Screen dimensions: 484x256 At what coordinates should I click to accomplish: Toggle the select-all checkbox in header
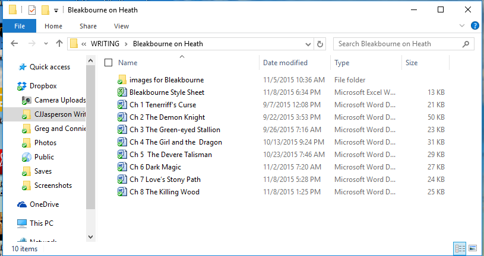pyautogui.click(x=108, y=63)
